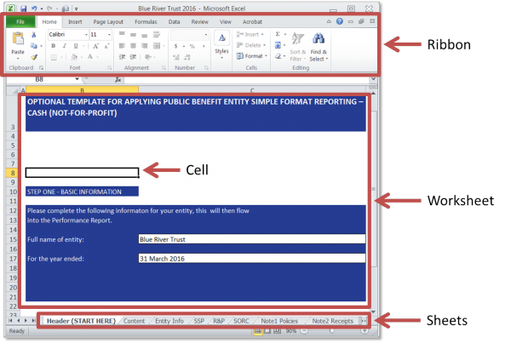511x343 pixels.
Task: Switch to Page Break Preview in status bar
Action: (x=278, y=331)
